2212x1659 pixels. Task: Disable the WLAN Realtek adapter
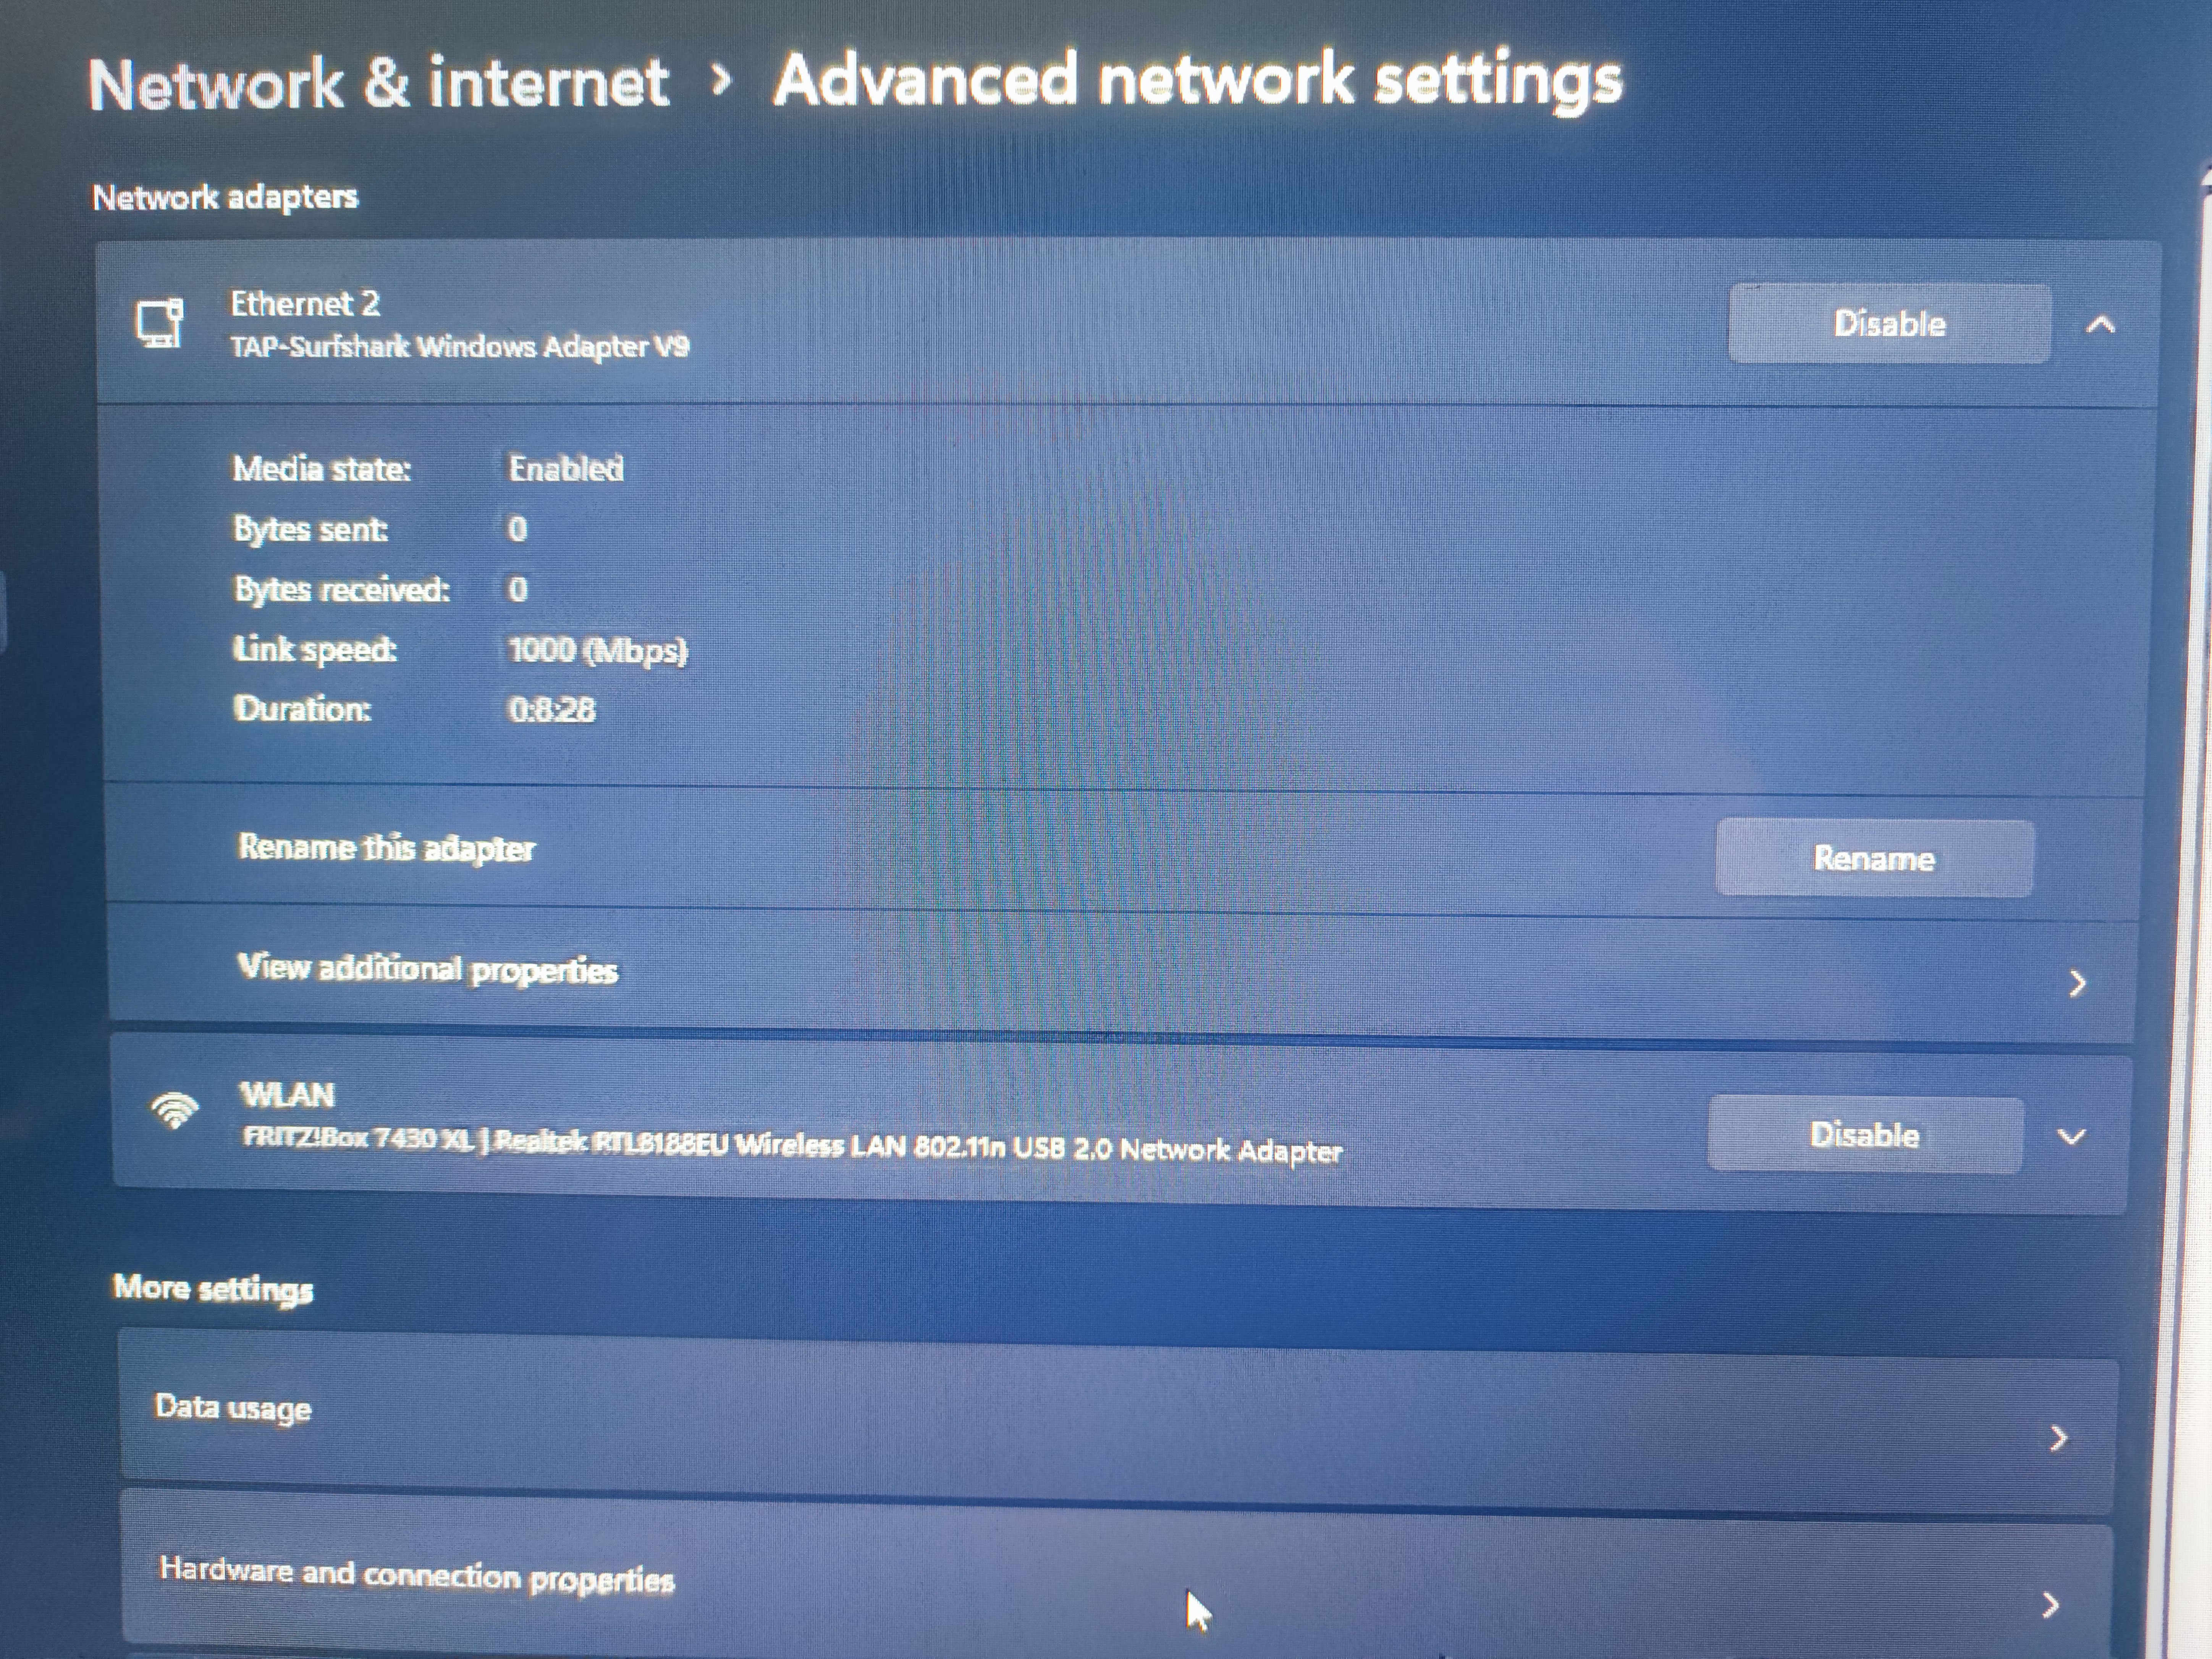(x=1865, y=1134)
